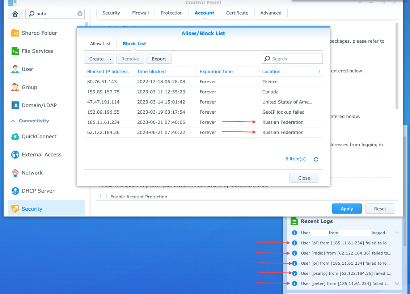
Task: Open the Firewall tab
Action: [140, 13]
